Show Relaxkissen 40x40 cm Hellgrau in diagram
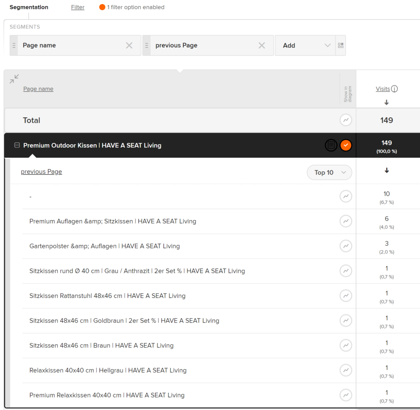The image size is (420, 410). click(x=346, y=370)
